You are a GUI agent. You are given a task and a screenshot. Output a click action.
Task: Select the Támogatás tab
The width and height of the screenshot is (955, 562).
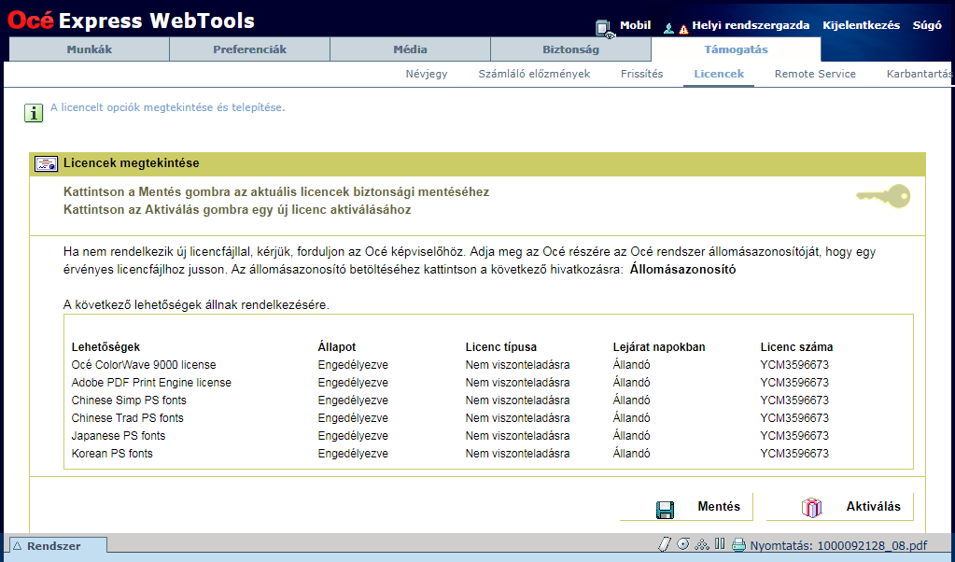point(736,49)
